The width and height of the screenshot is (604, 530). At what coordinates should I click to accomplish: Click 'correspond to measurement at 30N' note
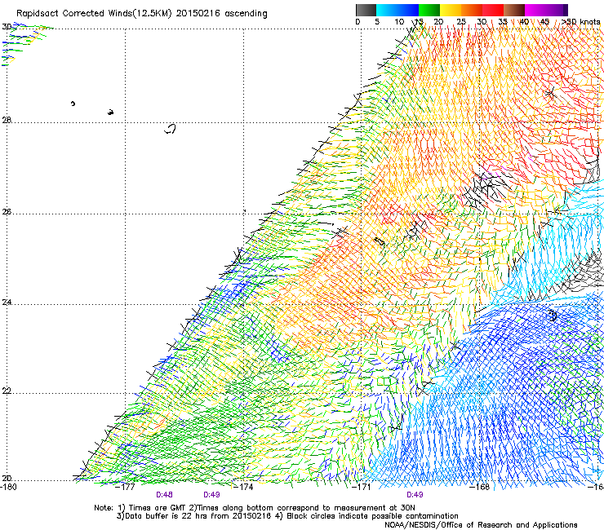point(347,508)
